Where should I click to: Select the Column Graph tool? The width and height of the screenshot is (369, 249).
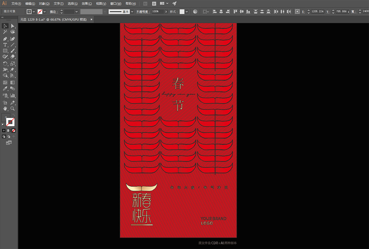point(13,95)
